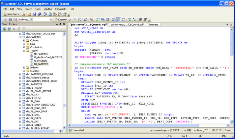Image resolution: width=235 pixels, height=139 pixels.
Task: Save the current query with the diskette icon
Action: coord(34,14)
